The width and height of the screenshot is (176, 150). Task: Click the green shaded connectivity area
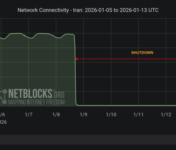39,67
